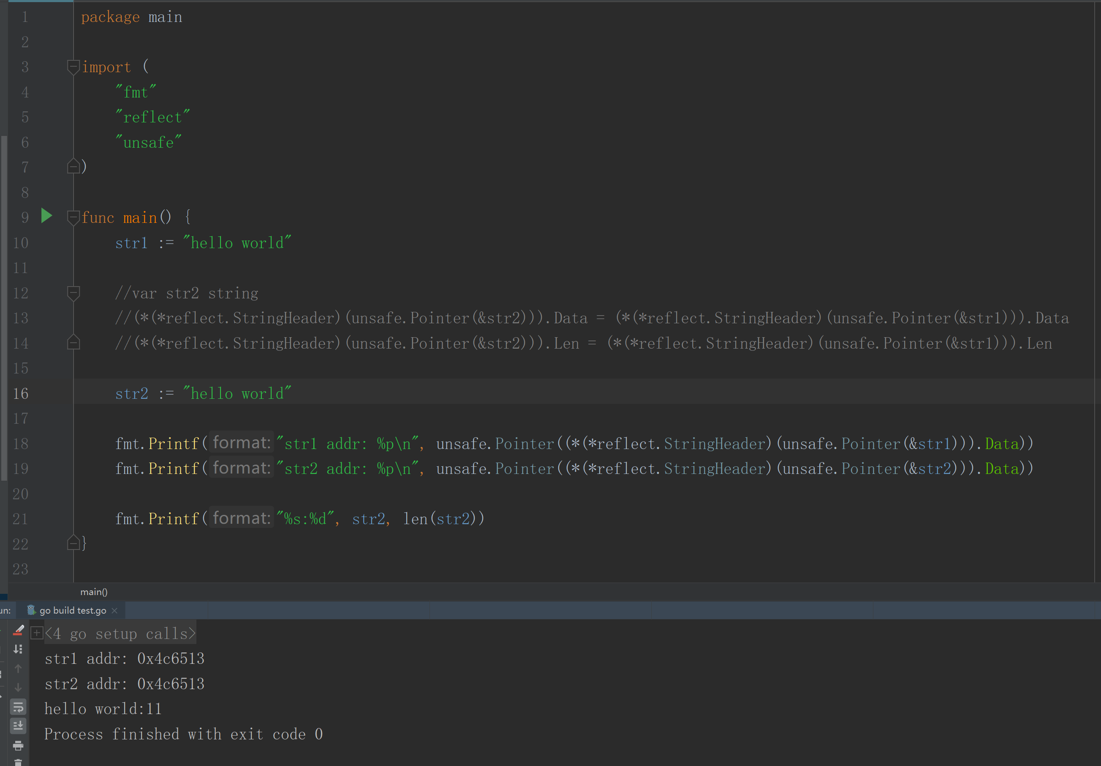Click the sort-arrow icon in run toolbar
This screenshot has width=1101, height=766.
pyautogui.click(x=18, y=649)
